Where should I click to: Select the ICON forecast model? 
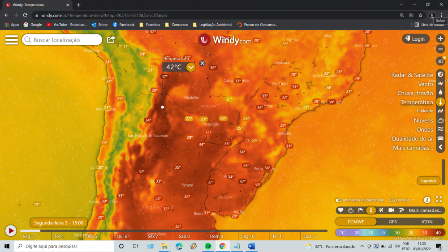[427, 222]
